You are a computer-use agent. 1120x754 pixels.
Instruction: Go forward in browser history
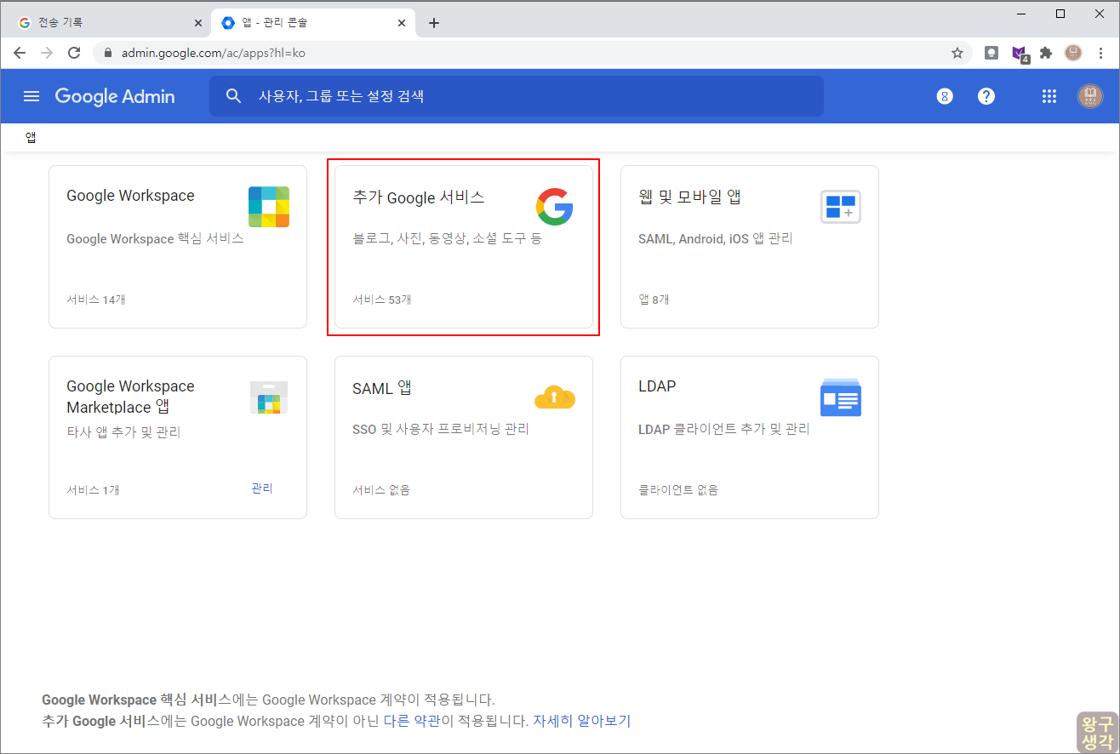click(x=47, y=53)
